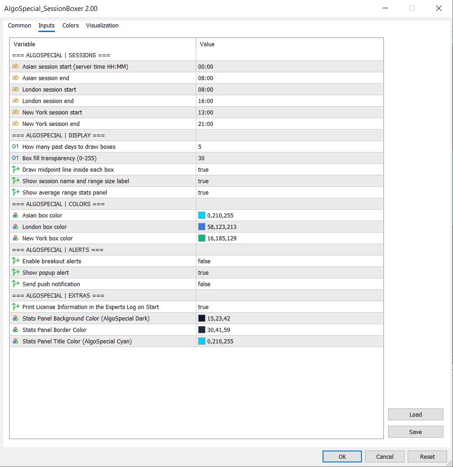The image size is (453, 467).
Task: Click the 'ab' icon for London session start
Action: [15, 89]
